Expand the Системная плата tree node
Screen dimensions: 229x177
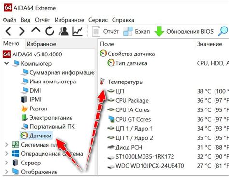pos(7,145)
